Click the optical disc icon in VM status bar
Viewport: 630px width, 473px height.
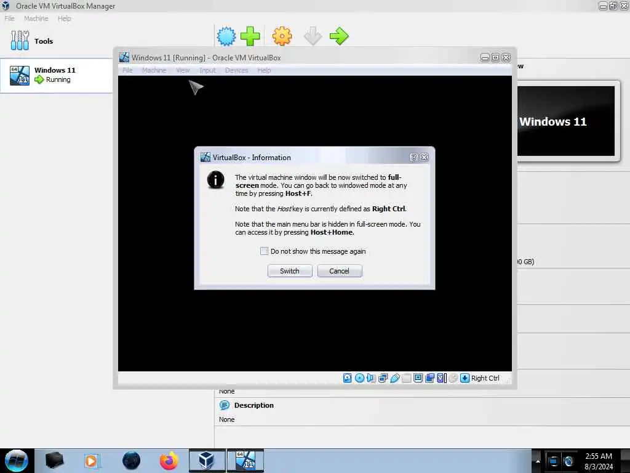[359, 378]
